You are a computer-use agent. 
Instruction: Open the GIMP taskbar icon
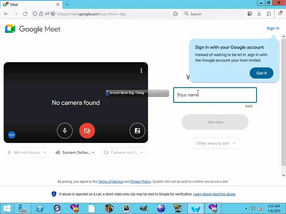[x=144, y=208]
